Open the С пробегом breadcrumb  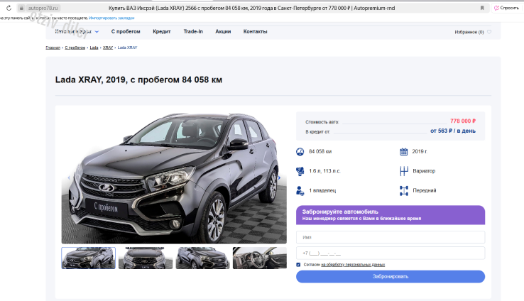pos(75,48)
